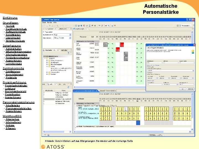Select the Zeitvorgabe radio button in the dialog
Image resolution: width=199 pixels, height=149 pixels.
148,67
